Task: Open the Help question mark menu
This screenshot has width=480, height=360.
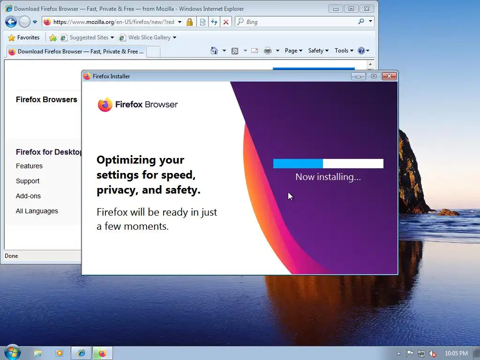Action: click(364, 51)
